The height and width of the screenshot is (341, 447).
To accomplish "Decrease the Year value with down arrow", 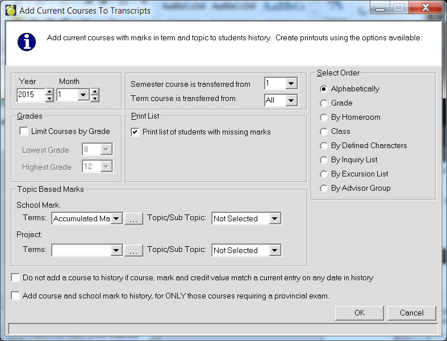I will (x=49, y=98).
